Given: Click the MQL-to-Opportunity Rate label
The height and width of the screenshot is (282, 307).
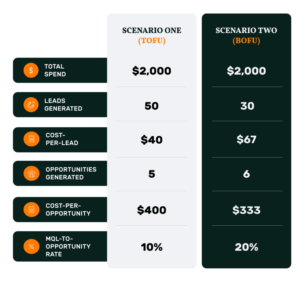Looking at the screenshot, I should pos(68,246).
